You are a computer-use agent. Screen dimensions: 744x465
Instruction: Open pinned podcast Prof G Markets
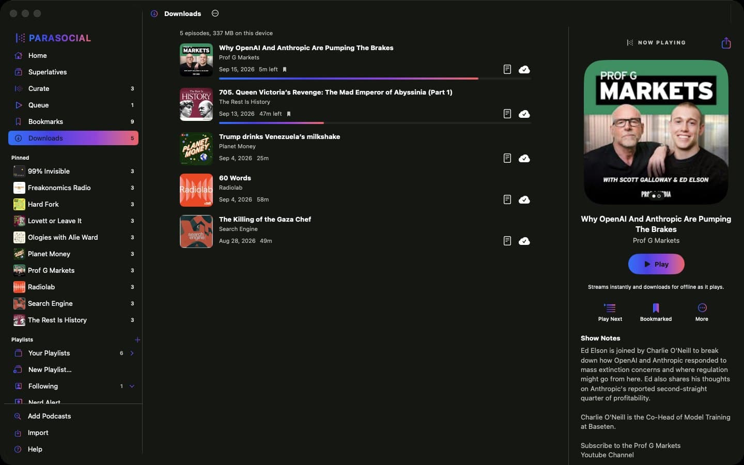tap(73, 270)
